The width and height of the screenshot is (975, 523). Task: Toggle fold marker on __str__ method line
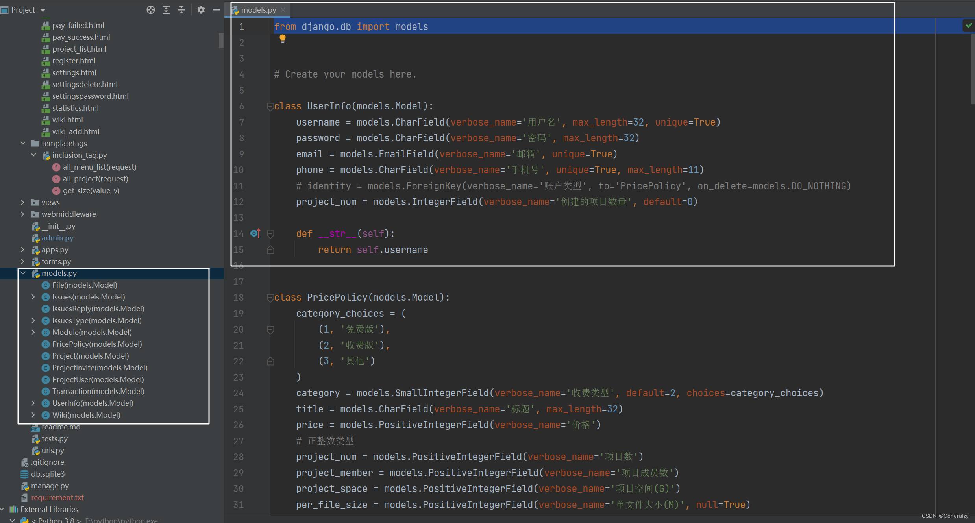pyautogui.click(x=270, y=234)
